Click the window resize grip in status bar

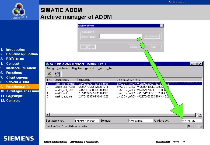click(201, 126)
